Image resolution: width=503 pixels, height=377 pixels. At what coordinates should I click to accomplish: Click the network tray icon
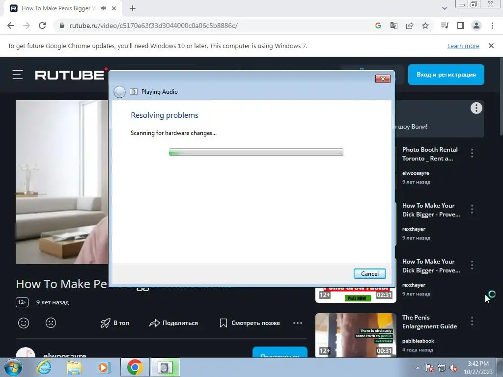tap(442, 368)
